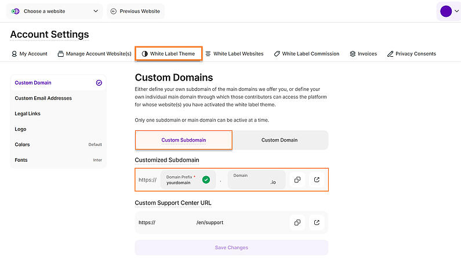461x259 pixels.
Task: Click the My Account person icon
Action: tap(14, 54)
